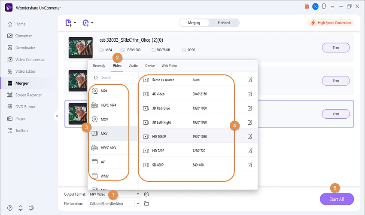
Task: Open the feedback icon at bottom left
Action: pos(31,208)
